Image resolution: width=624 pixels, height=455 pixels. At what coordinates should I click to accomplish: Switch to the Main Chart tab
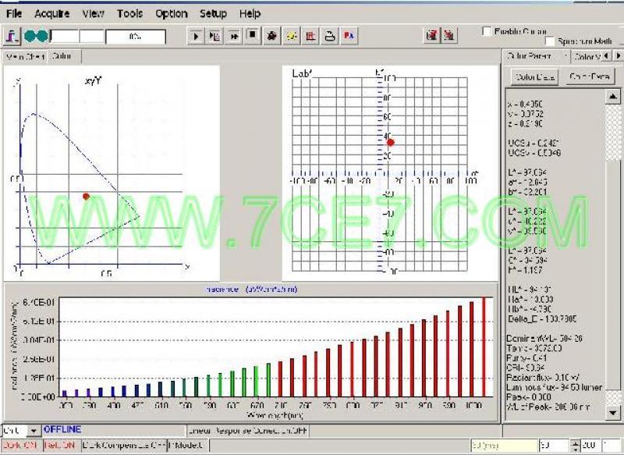click(25, 57)
